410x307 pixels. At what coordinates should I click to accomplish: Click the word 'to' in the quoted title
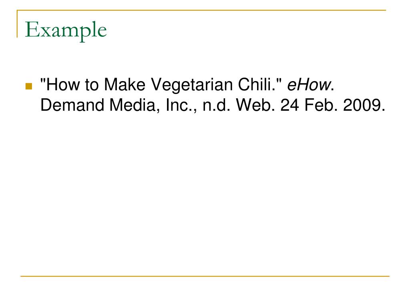[91, 85]
